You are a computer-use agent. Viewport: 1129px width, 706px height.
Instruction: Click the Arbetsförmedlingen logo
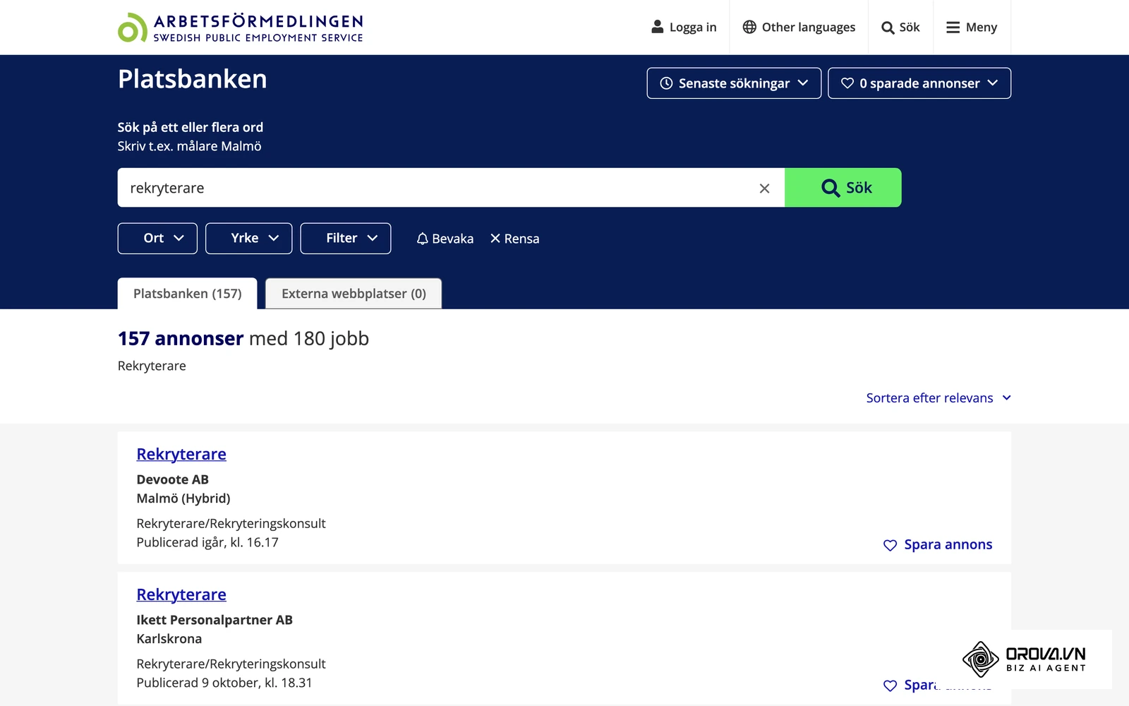(240, 28)
